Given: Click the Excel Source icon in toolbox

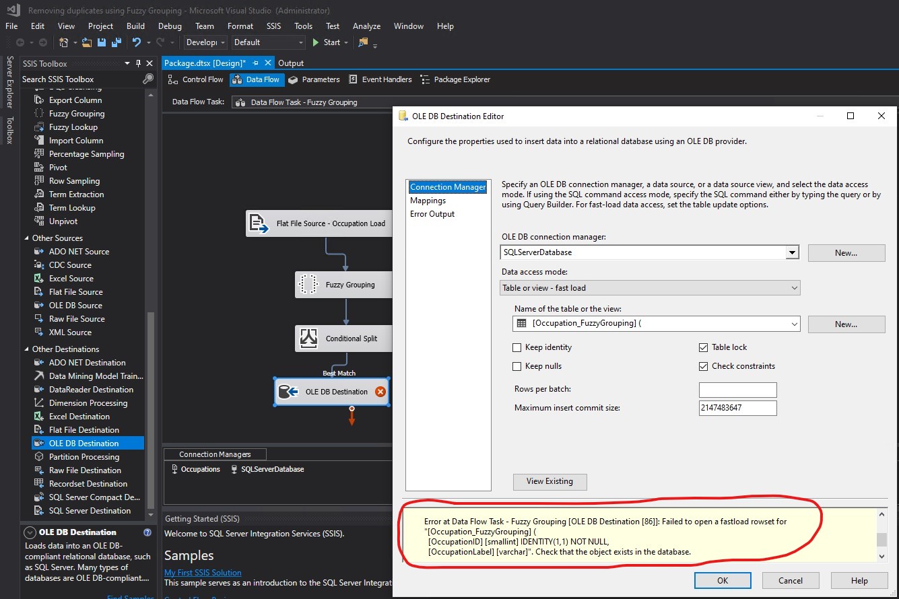Looking at the screenshot, I should 38,279.
